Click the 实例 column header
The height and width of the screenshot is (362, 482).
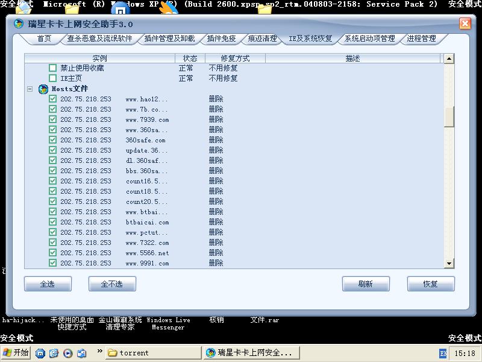pos(99,58)
